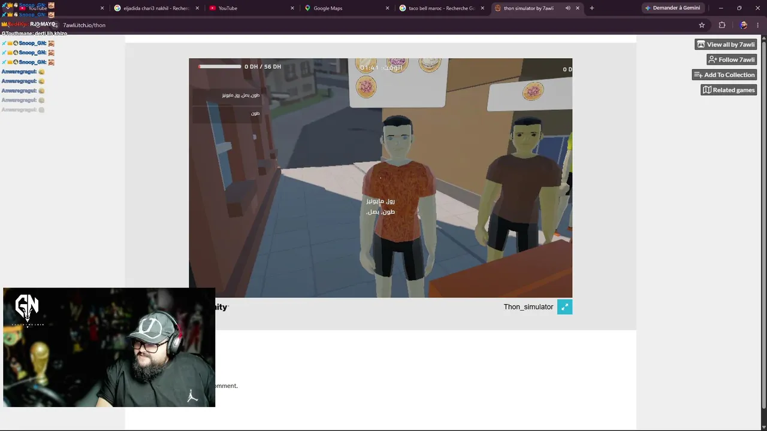Viewport: 767px width, 431px height.
Task: Open Related games
Action: tap(729, 90)
